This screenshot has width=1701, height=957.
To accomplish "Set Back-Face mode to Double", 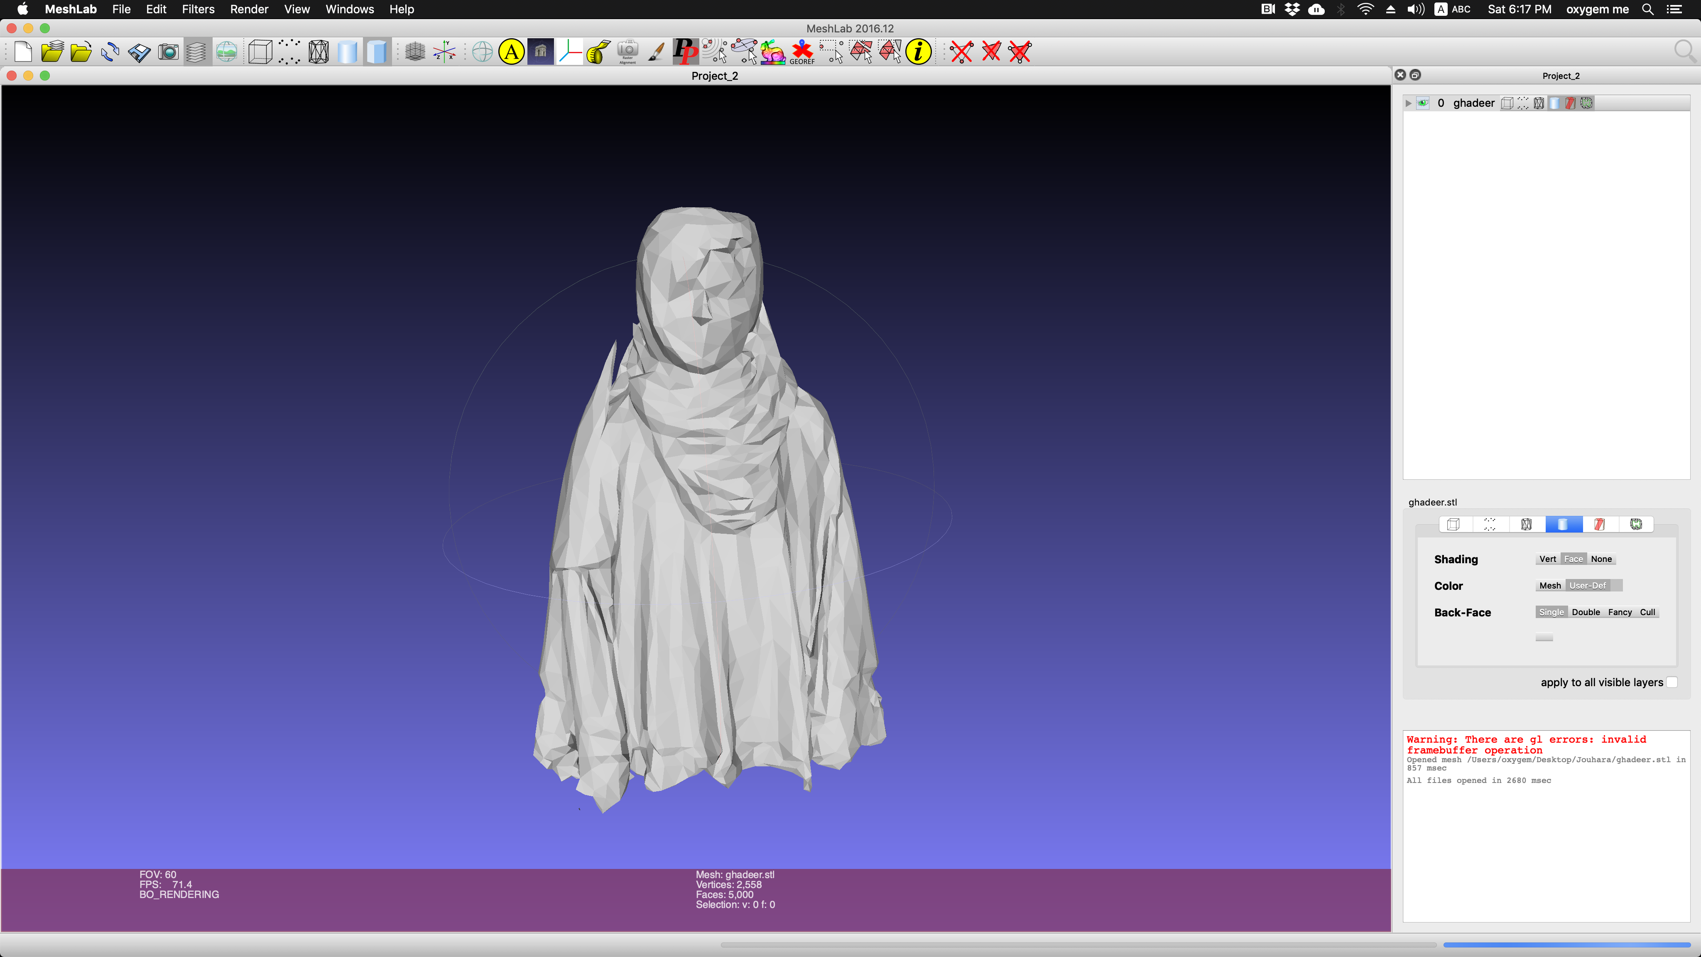I will pos(1586,612).
